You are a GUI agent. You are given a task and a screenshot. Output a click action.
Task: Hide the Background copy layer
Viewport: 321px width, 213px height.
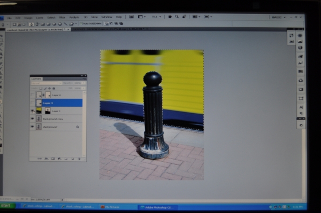click(32, 119)
